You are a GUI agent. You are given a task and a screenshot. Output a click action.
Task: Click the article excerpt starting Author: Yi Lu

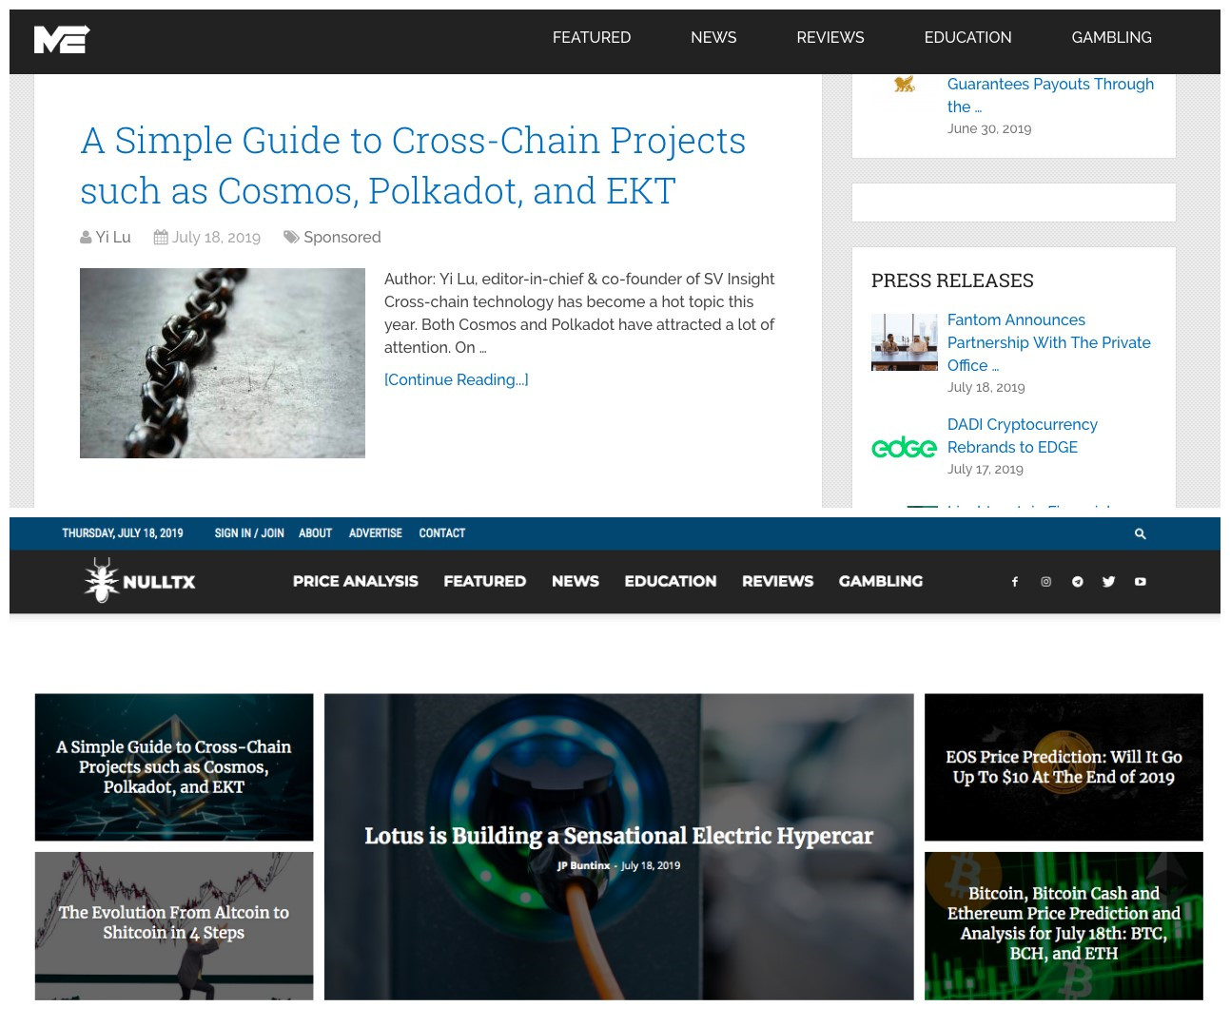(x=579, y=314)
